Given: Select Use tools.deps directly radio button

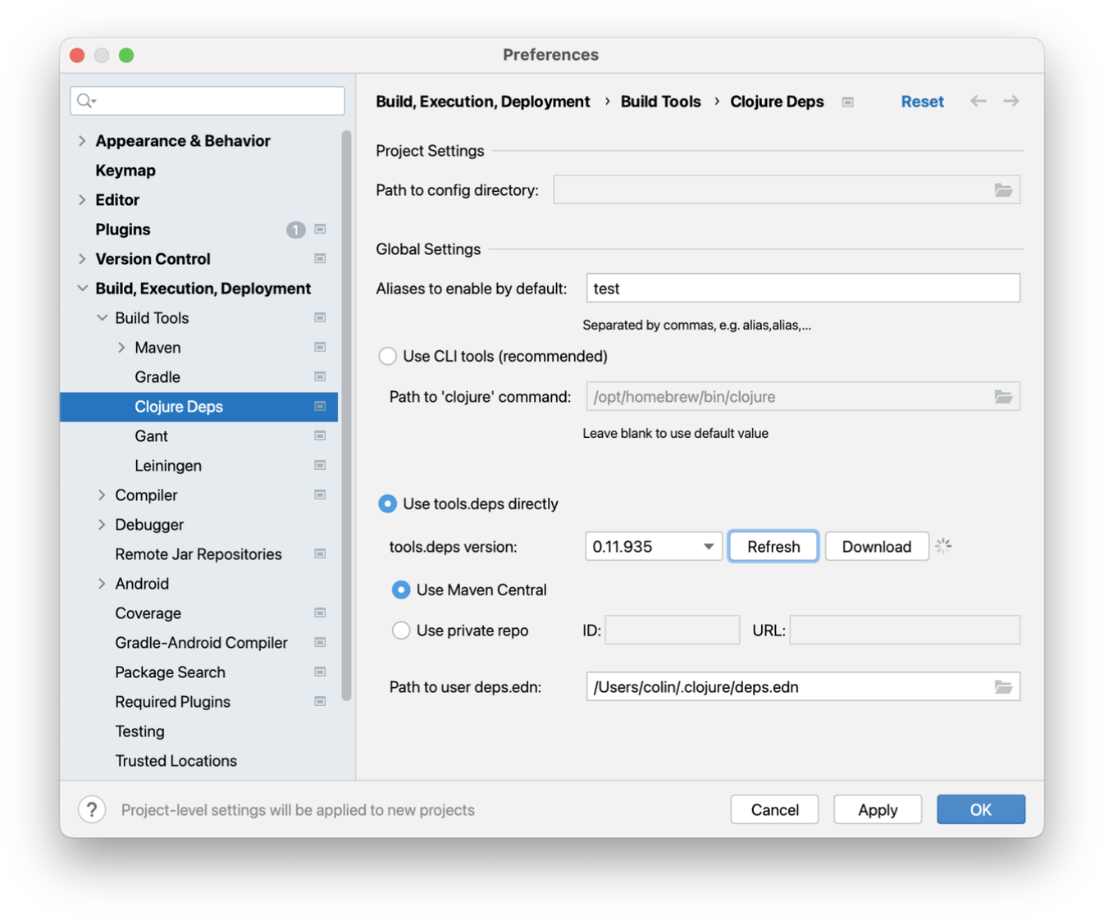Looking at the screenshot, I should 387,503.
